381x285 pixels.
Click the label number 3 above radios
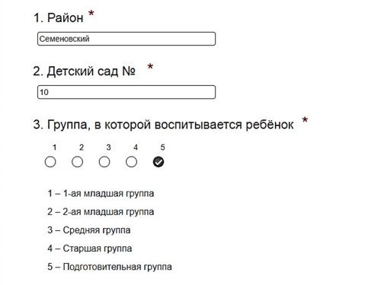(x=108, y=147)
